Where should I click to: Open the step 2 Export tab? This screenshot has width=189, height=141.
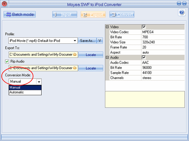coord(93,14)
